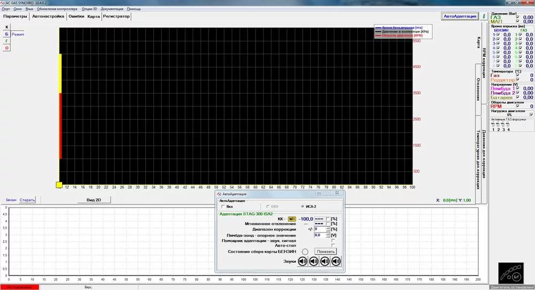Click the last sound speaker icon
535x290 pixels.
coord(336,262)
